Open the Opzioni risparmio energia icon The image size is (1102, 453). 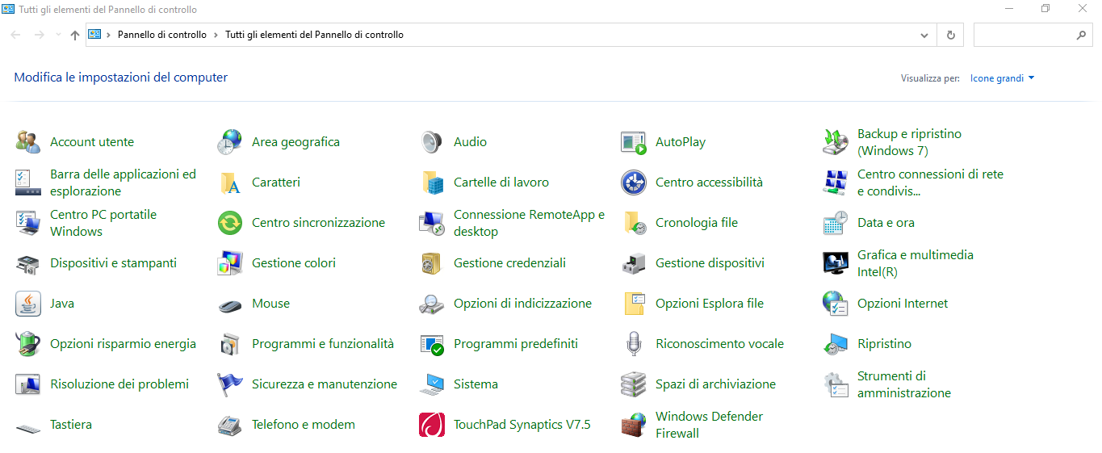(28, 344)
